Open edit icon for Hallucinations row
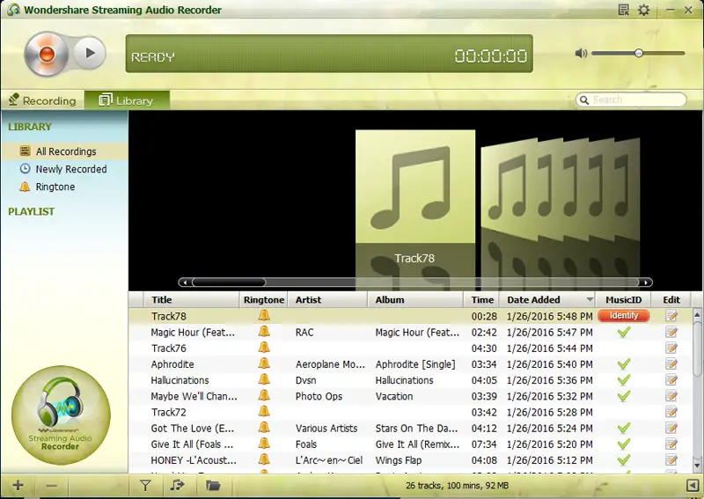704x499 pixels. point(671,380)
